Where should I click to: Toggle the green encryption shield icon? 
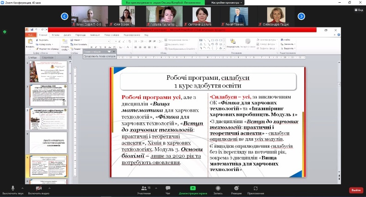pos(5,32)
